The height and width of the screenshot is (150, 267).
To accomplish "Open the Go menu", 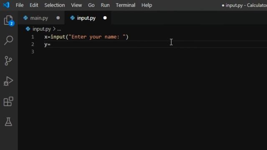I will 91,5.
